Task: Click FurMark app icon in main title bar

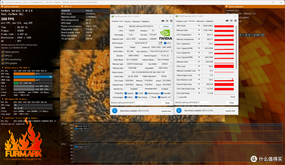Action: point(3,2)
